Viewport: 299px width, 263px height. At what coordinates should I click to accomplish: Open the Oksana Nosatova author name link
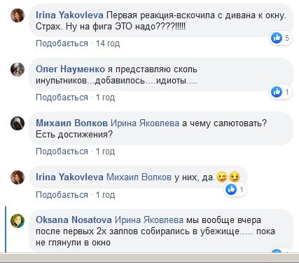[74, 220]
